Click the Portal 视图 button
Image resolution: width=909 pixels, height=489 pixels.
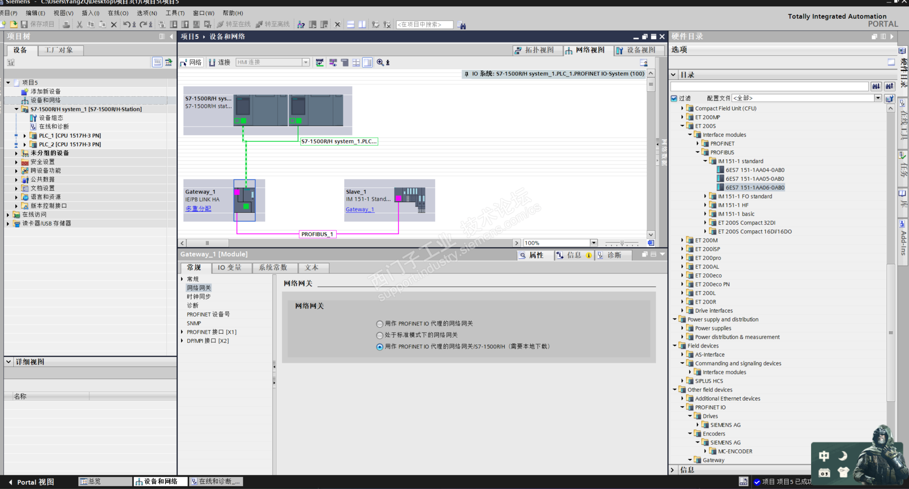pos(31,482)
